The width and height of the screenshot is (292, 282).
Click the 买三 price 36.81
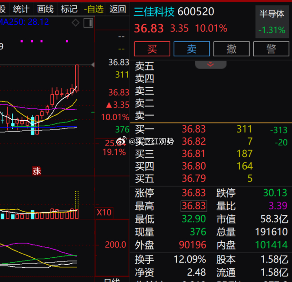pos(193,154)
